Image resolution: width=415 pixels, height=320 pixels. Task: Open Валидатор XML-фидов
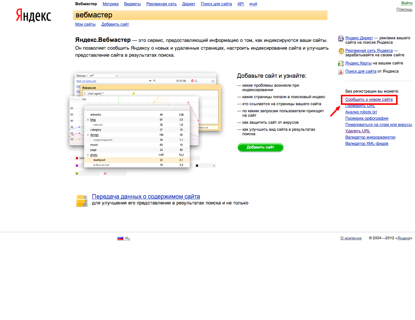367,144
